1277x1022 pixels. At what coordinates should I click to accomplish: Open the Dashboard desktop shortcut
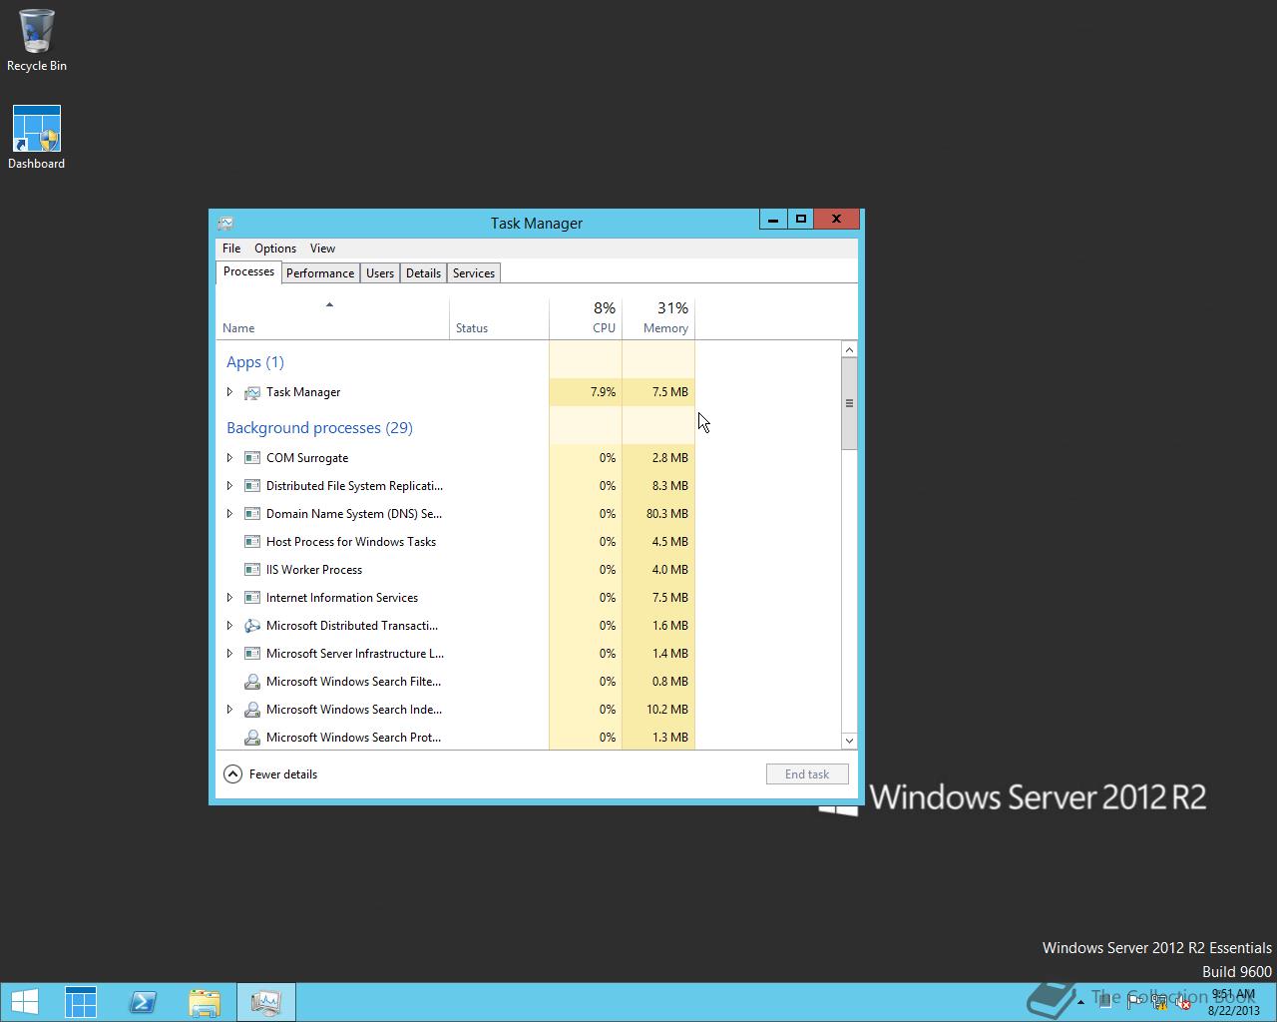tap(36, 138)
